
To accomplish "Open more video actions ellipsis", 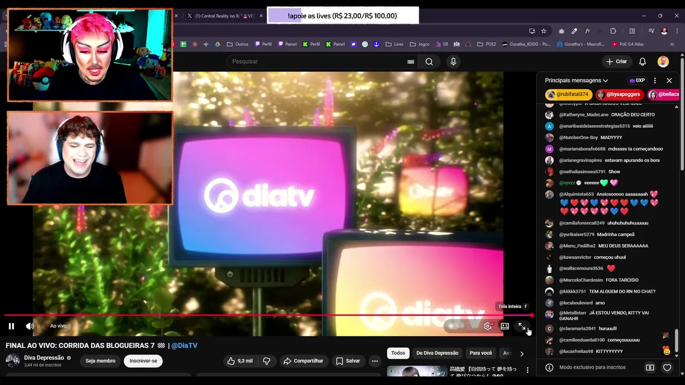I will pyautogui.click(x=375, y=361).
